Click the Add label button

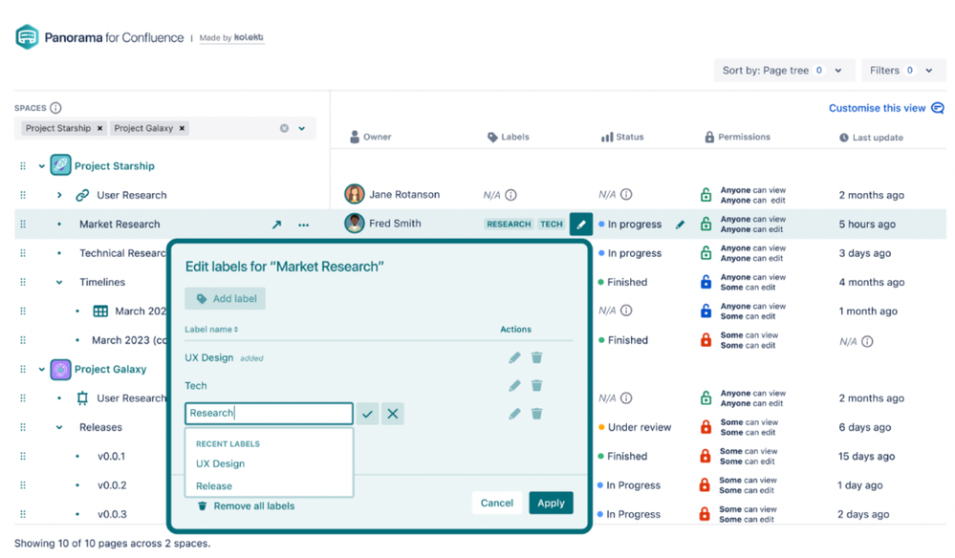coord(226,299)
